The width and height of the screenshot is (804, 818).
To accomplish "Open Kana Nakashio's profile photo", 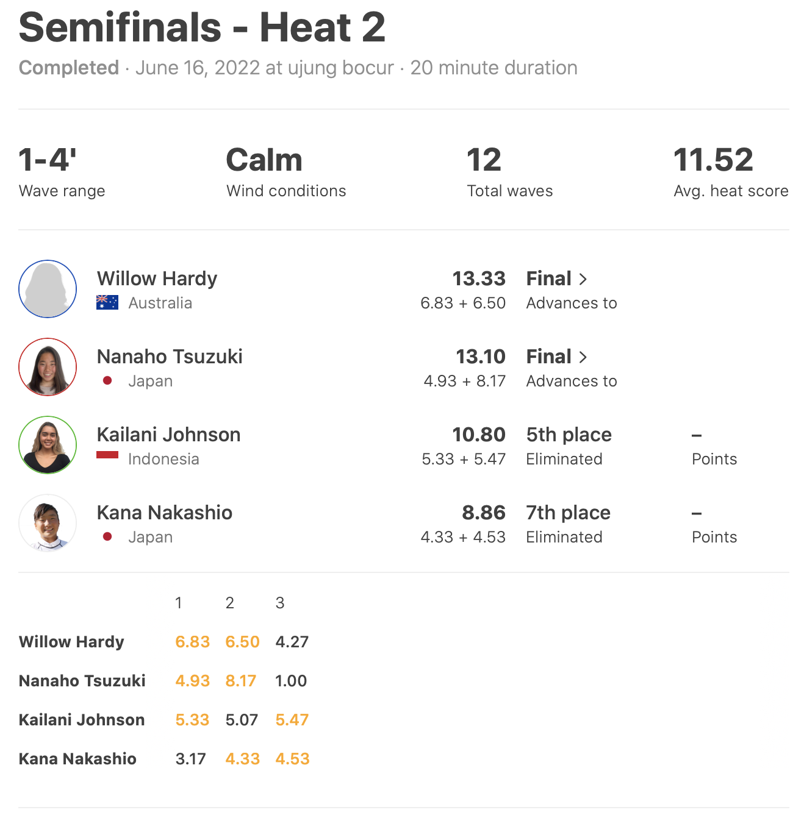I will point(48,523).
